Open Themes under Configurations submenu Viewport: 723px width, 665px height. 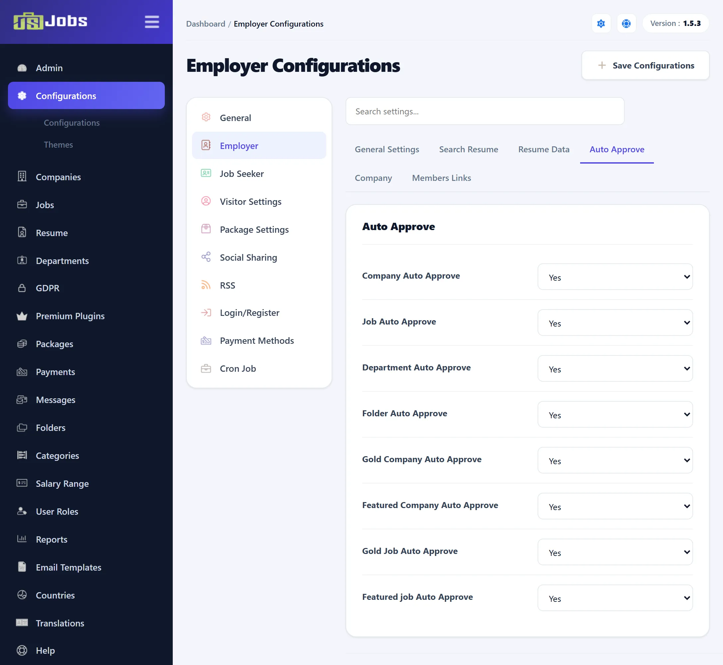(x=58, y=145)
